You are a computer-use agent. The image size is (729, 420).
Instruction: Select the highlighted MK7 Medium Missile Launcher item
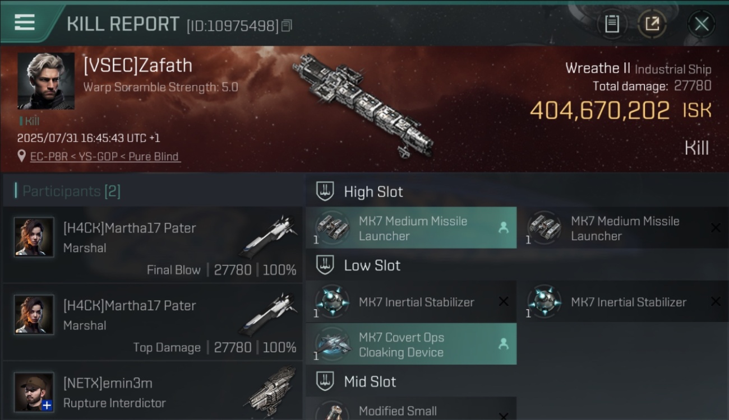pos(411,228)
